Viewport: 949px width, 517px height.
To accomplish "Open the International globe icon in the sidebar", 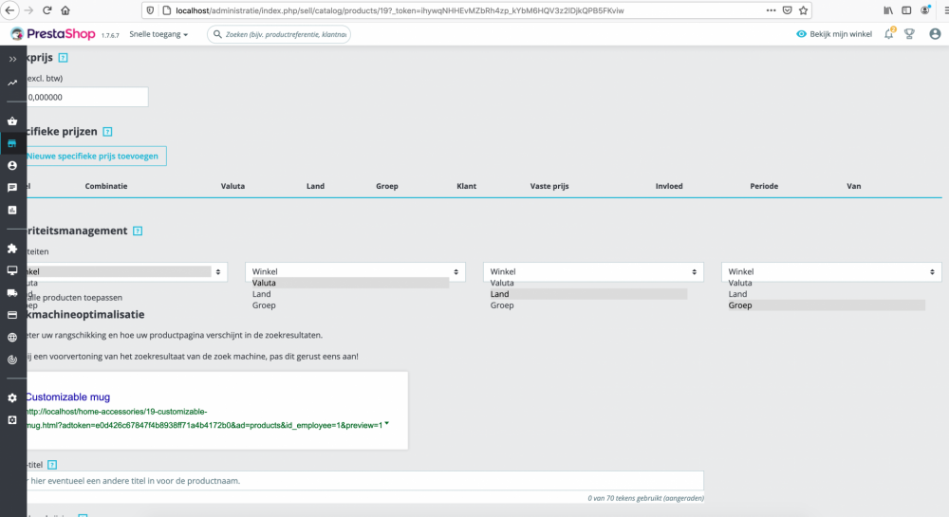I will point(12,338).
